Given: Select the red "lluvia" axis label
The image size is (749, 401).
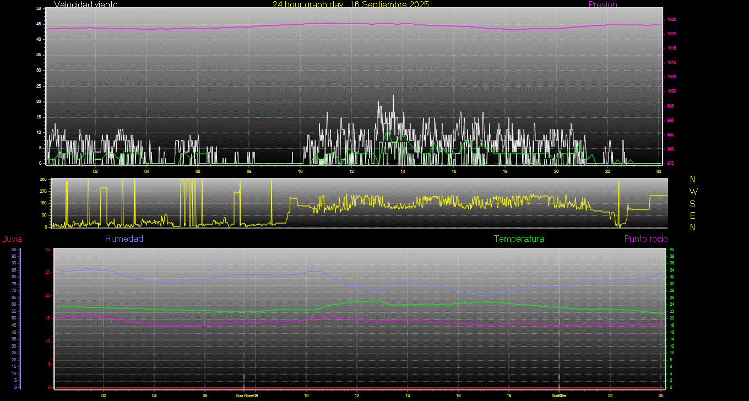Looking at the screenshot, I should point(12,239).
